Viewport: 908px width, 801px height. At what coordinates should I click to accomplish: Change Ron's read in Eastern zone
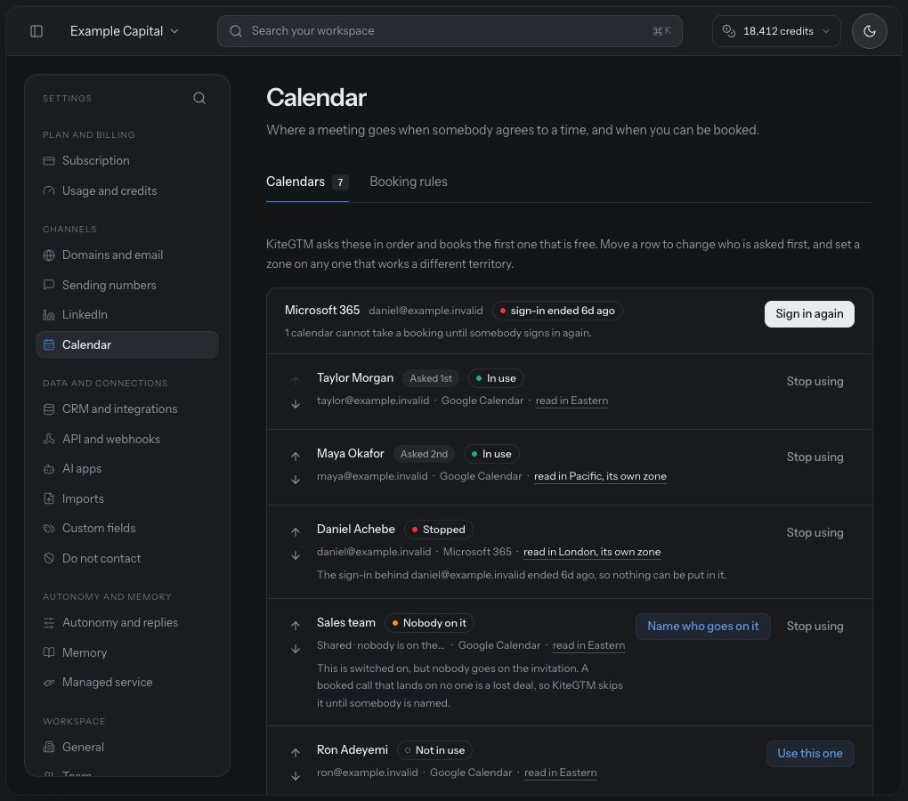[560, 773]
